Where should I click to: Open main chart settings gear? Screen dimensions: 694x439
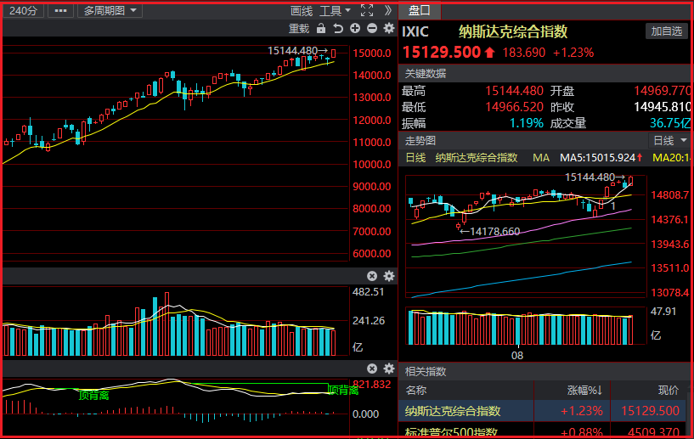click(x=389, y=28)
